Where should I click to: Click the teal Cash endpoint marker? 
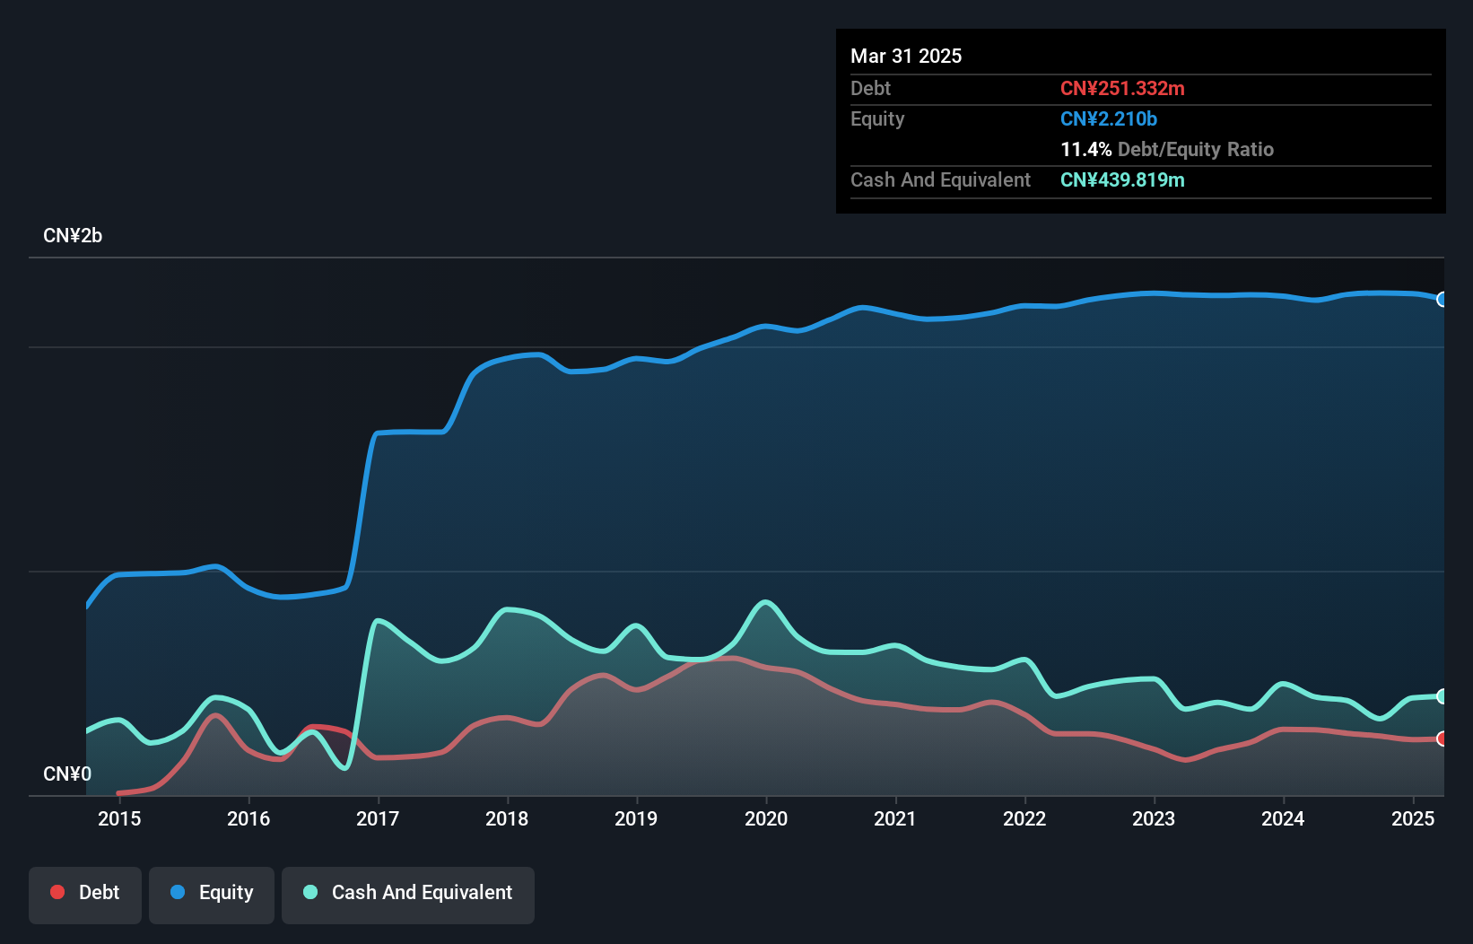(1442, 696)
